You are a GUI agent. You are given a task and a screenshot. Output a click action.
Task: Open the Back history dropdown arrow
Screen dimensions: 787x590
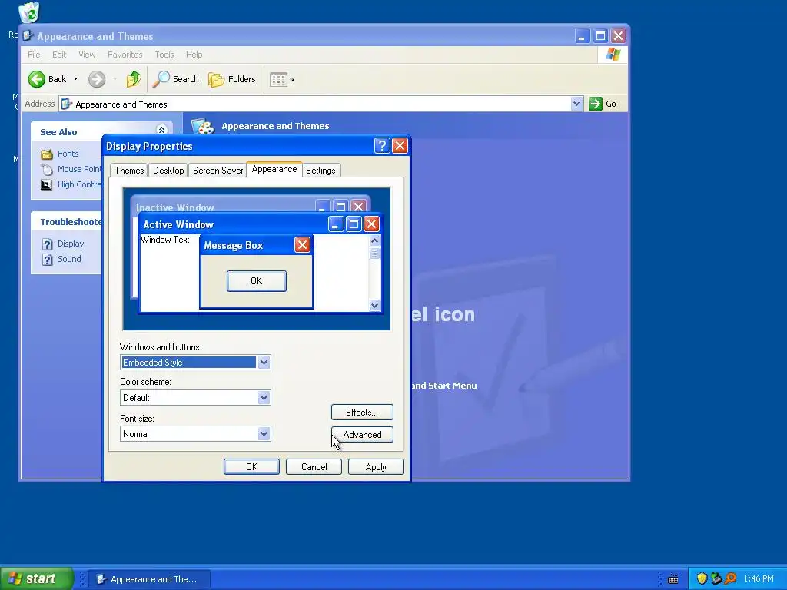point(75,79)
